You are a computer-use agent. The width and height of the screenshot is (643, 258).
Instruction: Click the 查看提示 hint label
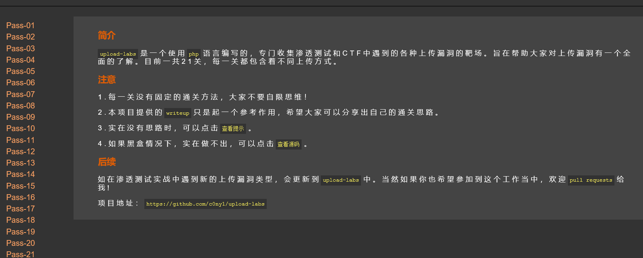tap(233, 128)
